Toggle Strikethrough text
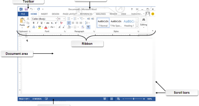This screenshot has height=106, width=199. point(48,23)
